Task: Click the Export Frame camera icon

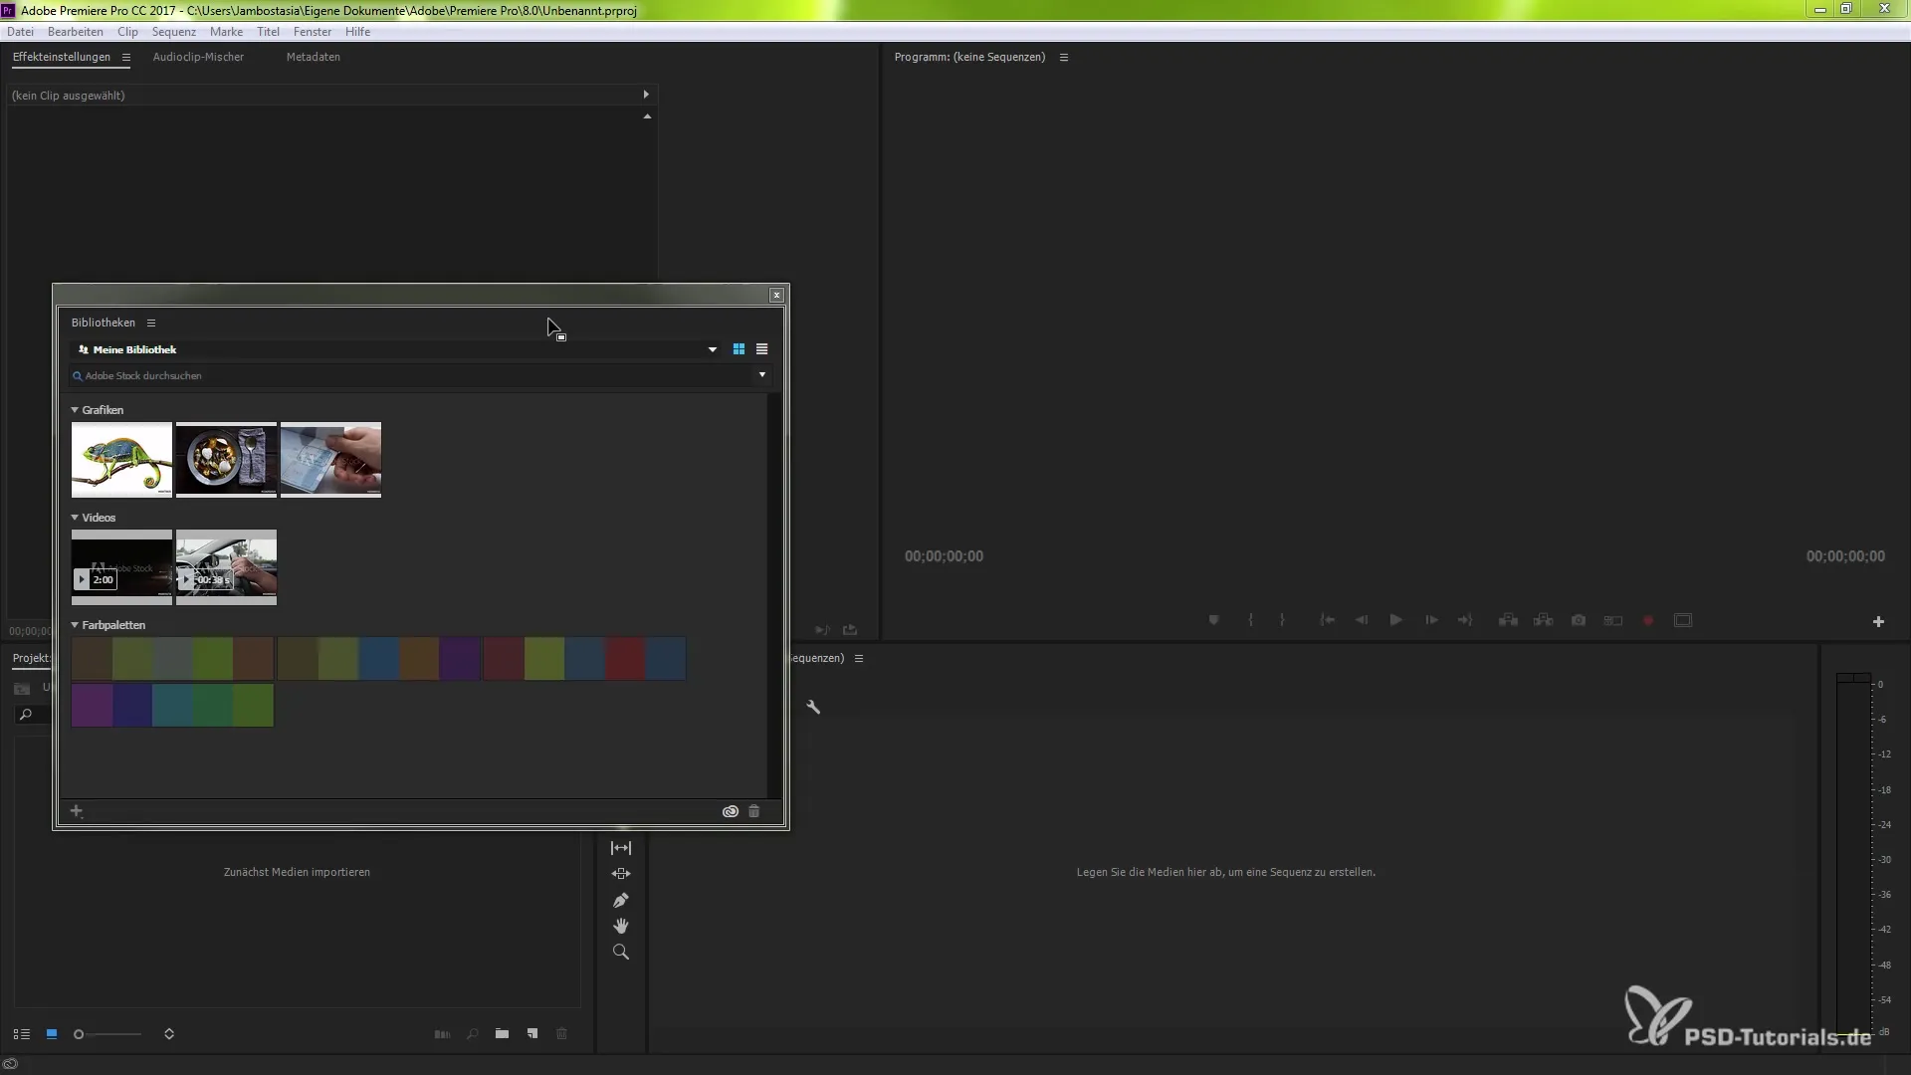Action: pos(1578,620)
